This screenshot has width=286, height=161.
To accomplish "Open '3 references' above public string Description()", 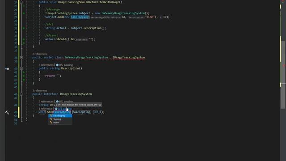I will pyautogui.click(x=46, y=65).
